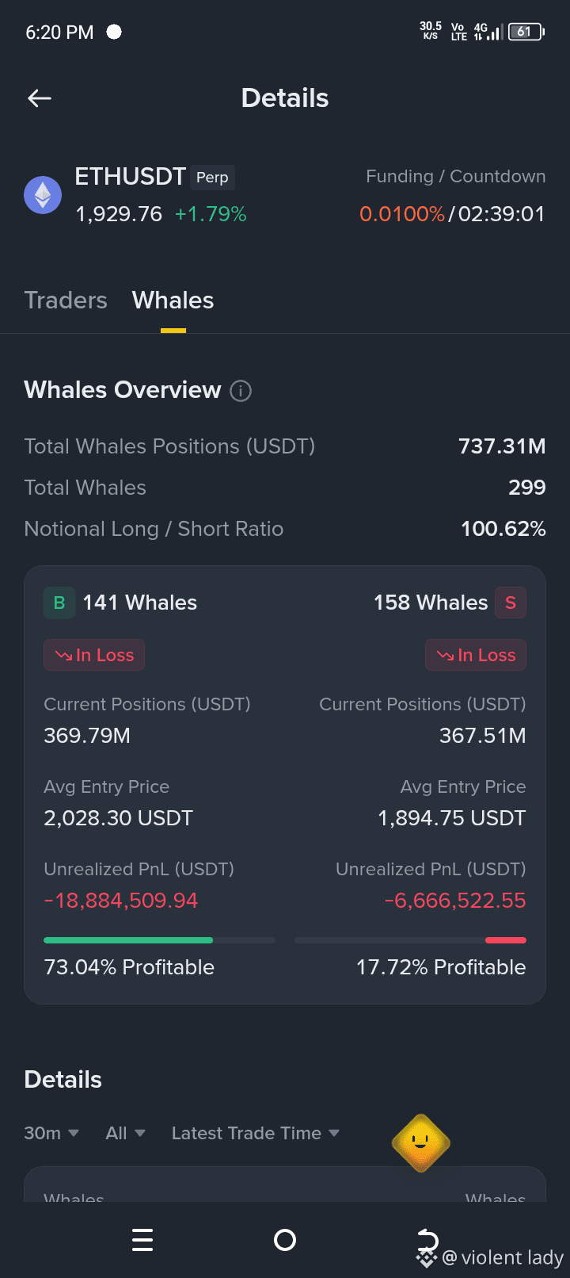Tap the In Loss tag under 141 Whales
Screen dimensions: 570x1278
94,655
